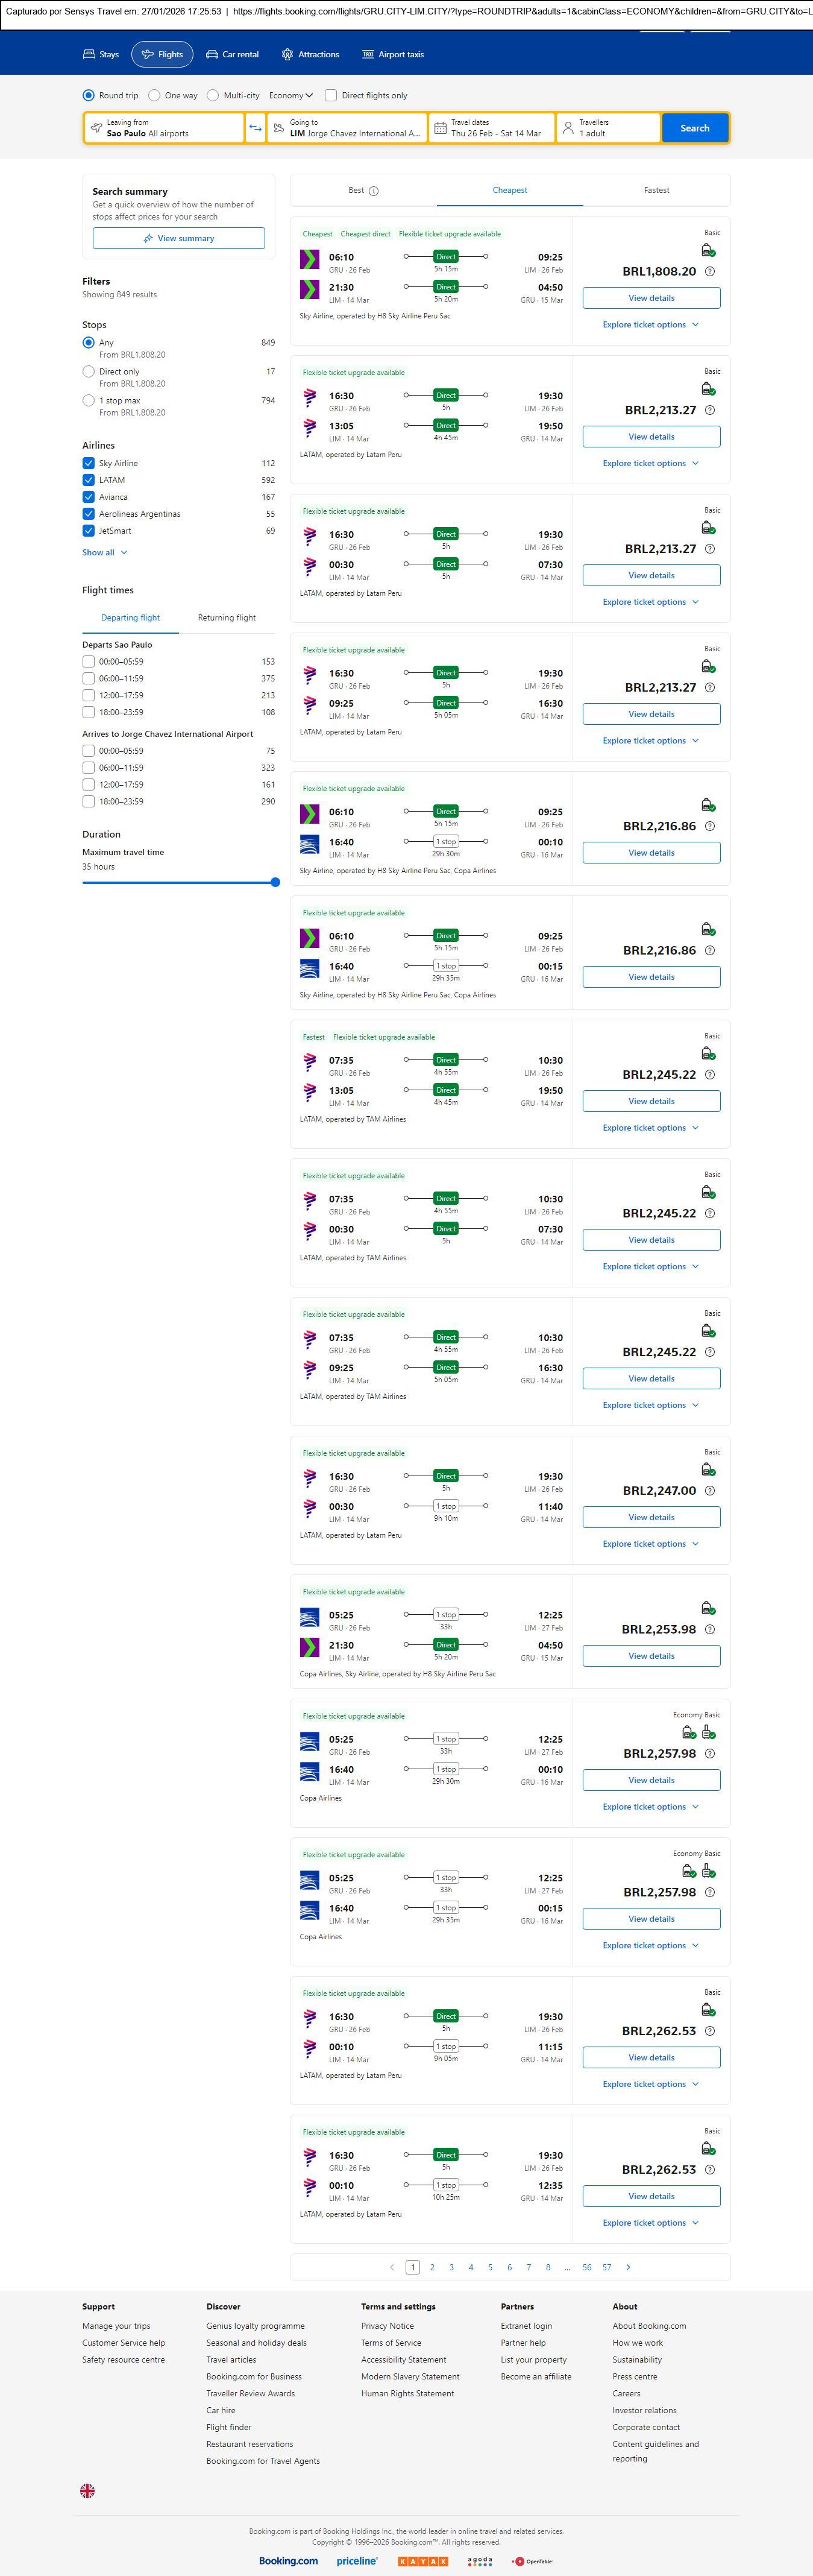Switch to the Fastest sorting tab
This screenshot has height=2576, width=813.
pos(656,190)
